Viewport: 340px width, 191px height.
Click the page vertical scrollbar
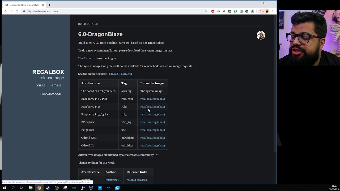click(x=275, y=84)
